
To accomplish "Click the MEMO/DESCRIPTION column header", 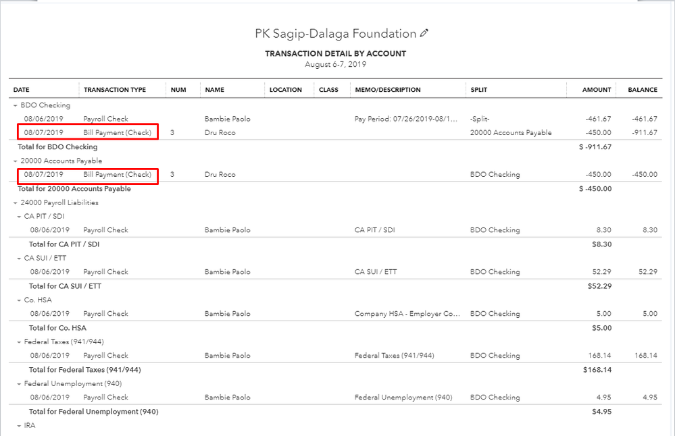I will pyautogui.click(x=388, y=90).
